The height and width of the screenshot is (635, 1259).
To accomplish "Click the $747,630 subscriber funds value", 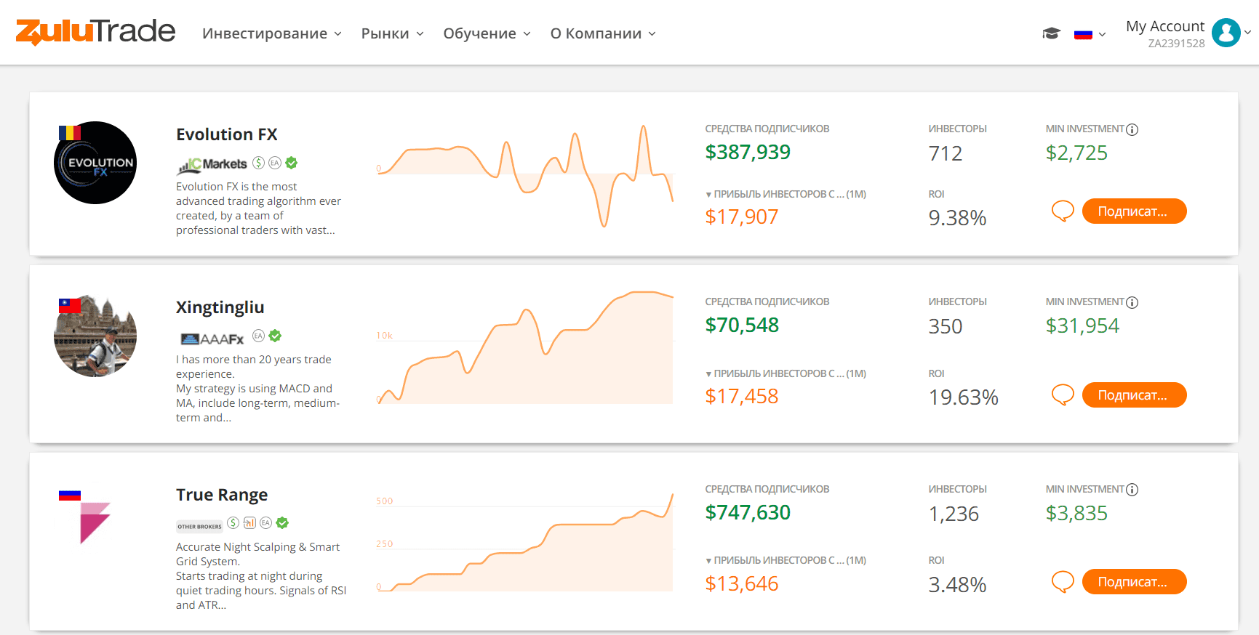I will [748, 512].
